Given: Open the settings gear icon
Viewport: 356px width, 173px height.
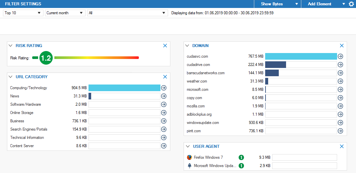Looking at the screenshot, I should (x=351, y=4).
